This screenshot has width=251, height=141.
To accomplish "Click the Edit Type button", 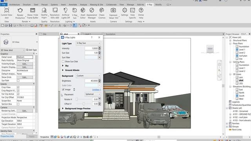I will [31, 50].
